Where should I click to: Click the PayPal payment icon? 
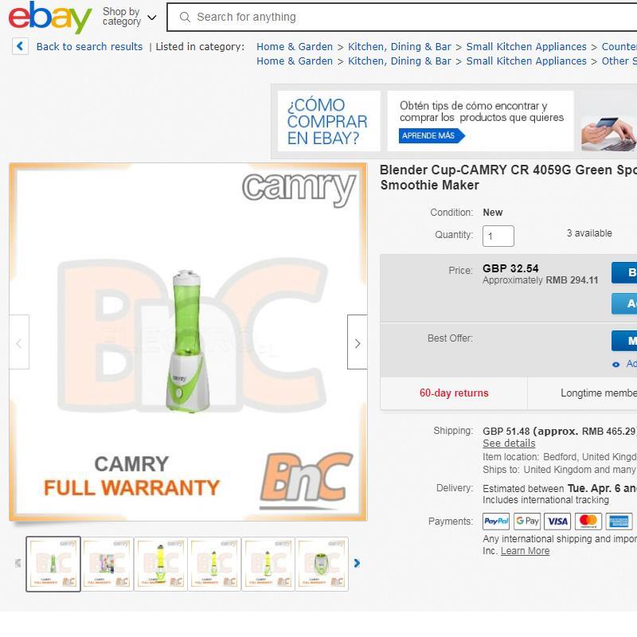click(x=496, y=522)
